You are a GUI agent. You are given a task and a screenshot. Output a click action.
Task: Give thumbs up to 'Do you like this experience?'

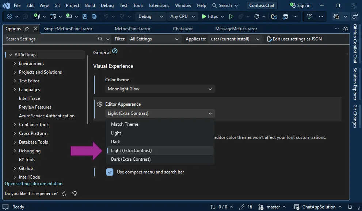click(x=64, y=194)
